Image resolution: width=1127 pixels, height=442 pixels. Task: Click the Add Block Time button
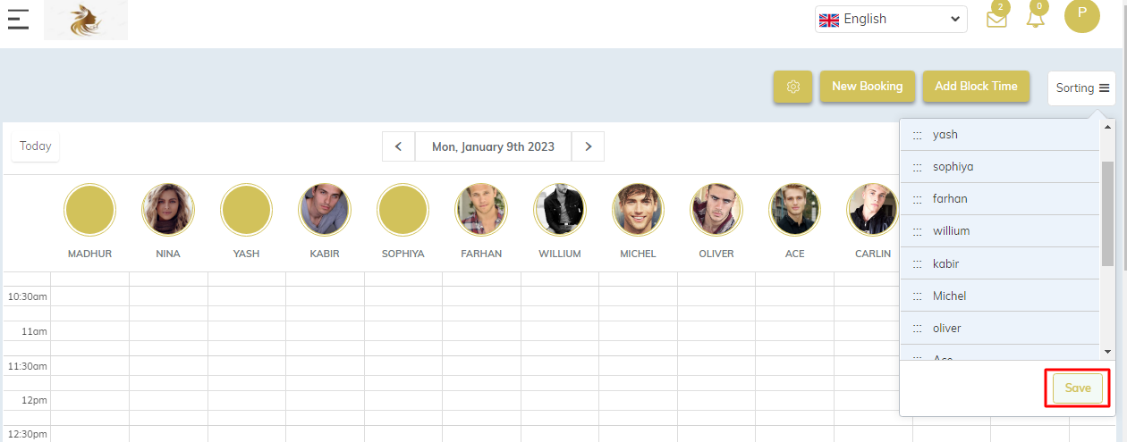click(x=976, y=87)
